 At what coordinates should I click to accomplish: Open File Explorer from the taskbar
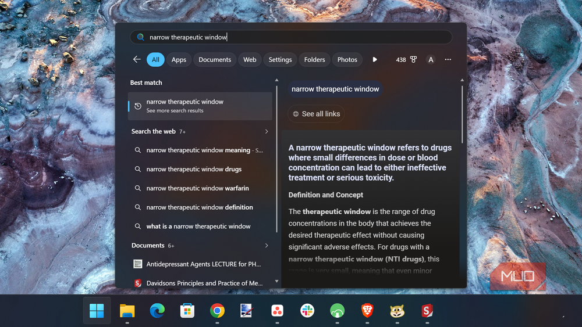click(127, 311)
